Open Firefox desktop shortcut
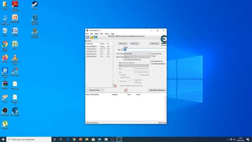 coord(5,58)
